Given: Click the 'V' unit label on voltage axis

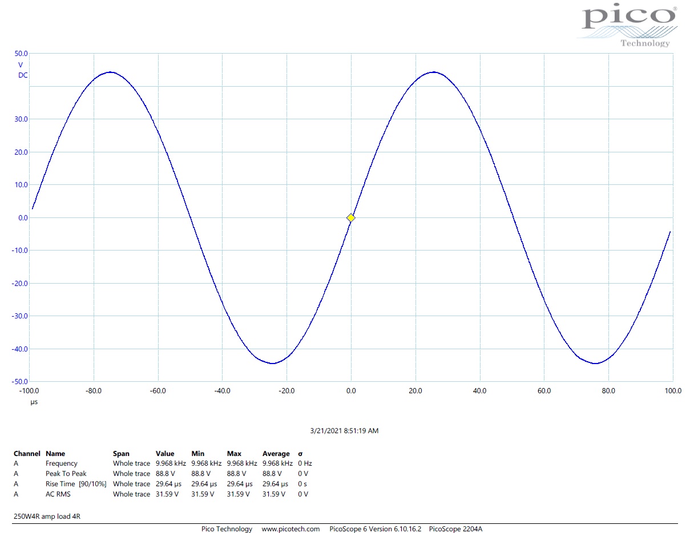Looking at the screenshot, I should click(x=21, y=65).
